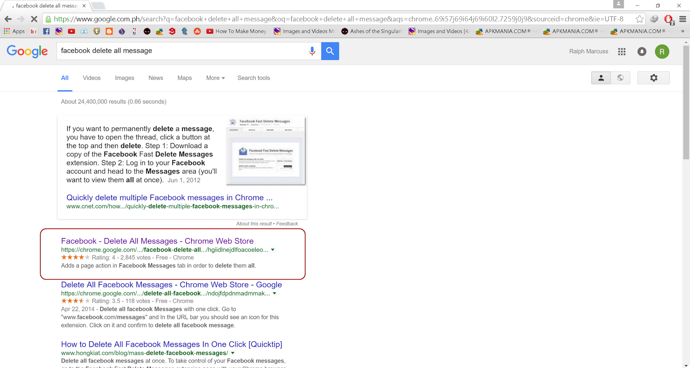Screen dimensions: 690x368
Task: Start voice search with the microphone
Action: (312, 51)
